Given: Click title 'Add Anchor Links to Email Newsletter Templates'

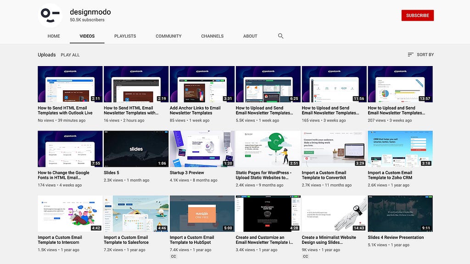Looking at the screenshot, I should pyautogui.click(x=195, y=110).
